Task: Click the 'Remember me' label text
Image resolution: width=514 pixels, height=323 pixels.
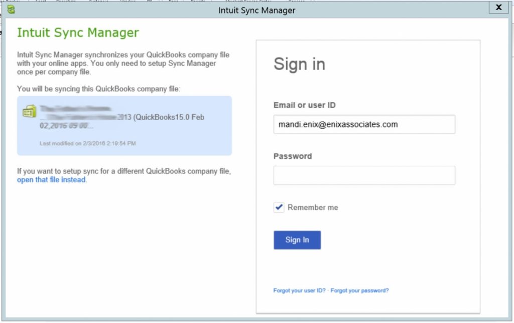Action: click(313, 207)
